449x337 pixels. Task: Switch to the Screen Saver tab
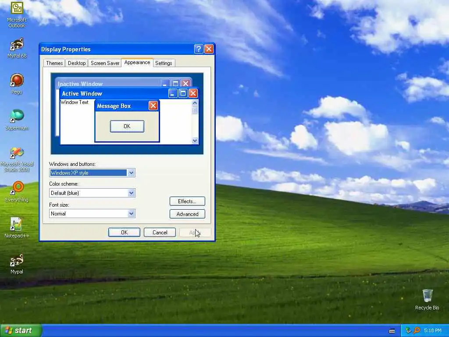coord(105,63)
